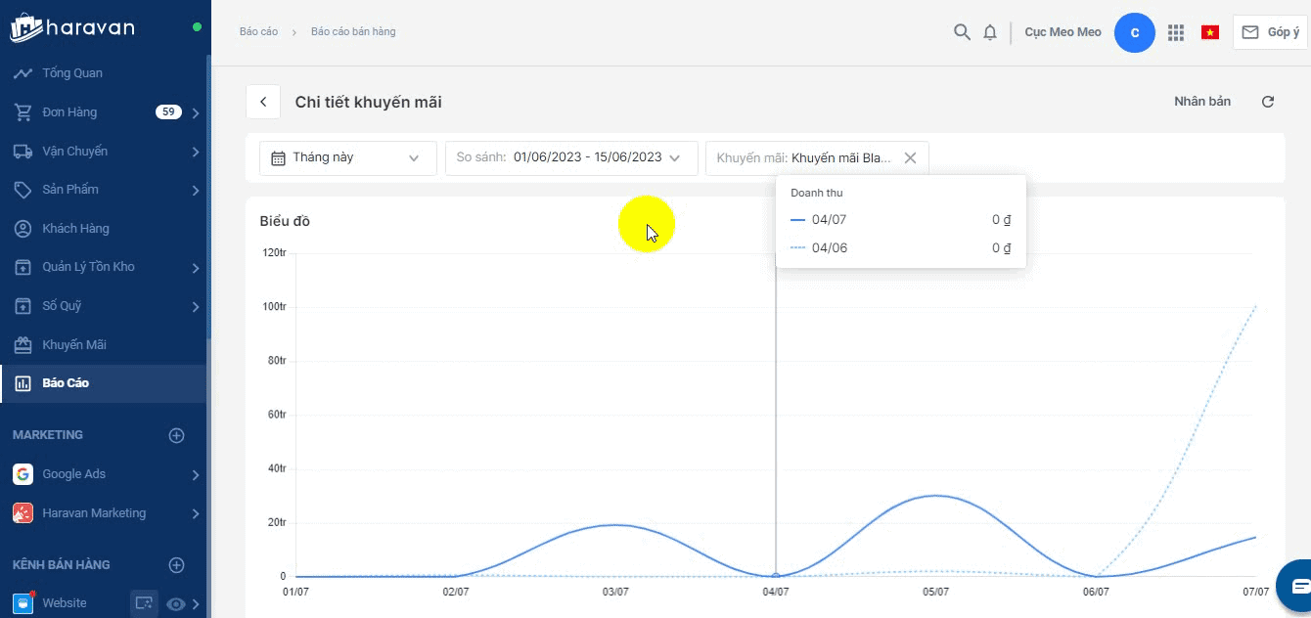Click the Vietnam flag language icon
This screenshot has width=1311, height=618.
pos(1210,32)
